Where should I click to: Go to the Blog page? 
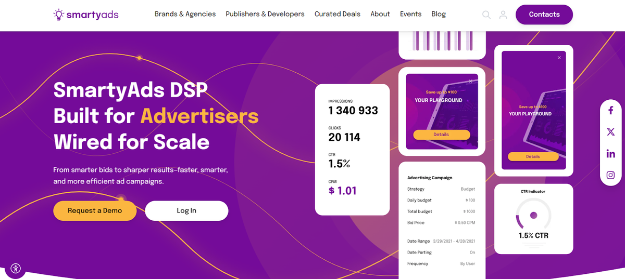(439, 14)
